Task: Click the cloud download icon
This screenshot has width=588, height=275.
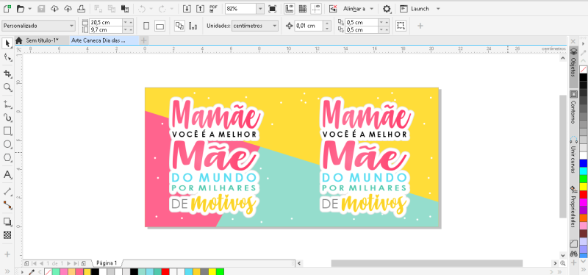Action: (54, 9)
